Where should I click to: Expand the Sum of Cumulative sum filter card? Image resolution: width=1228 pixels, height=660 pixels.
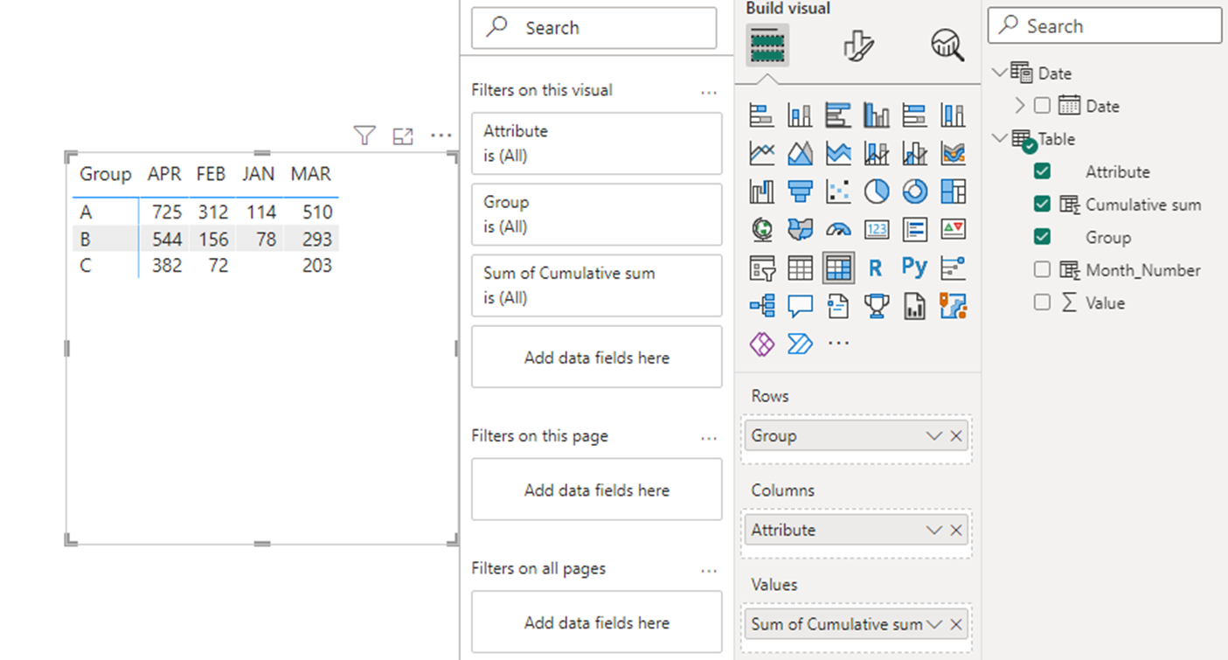597,285
